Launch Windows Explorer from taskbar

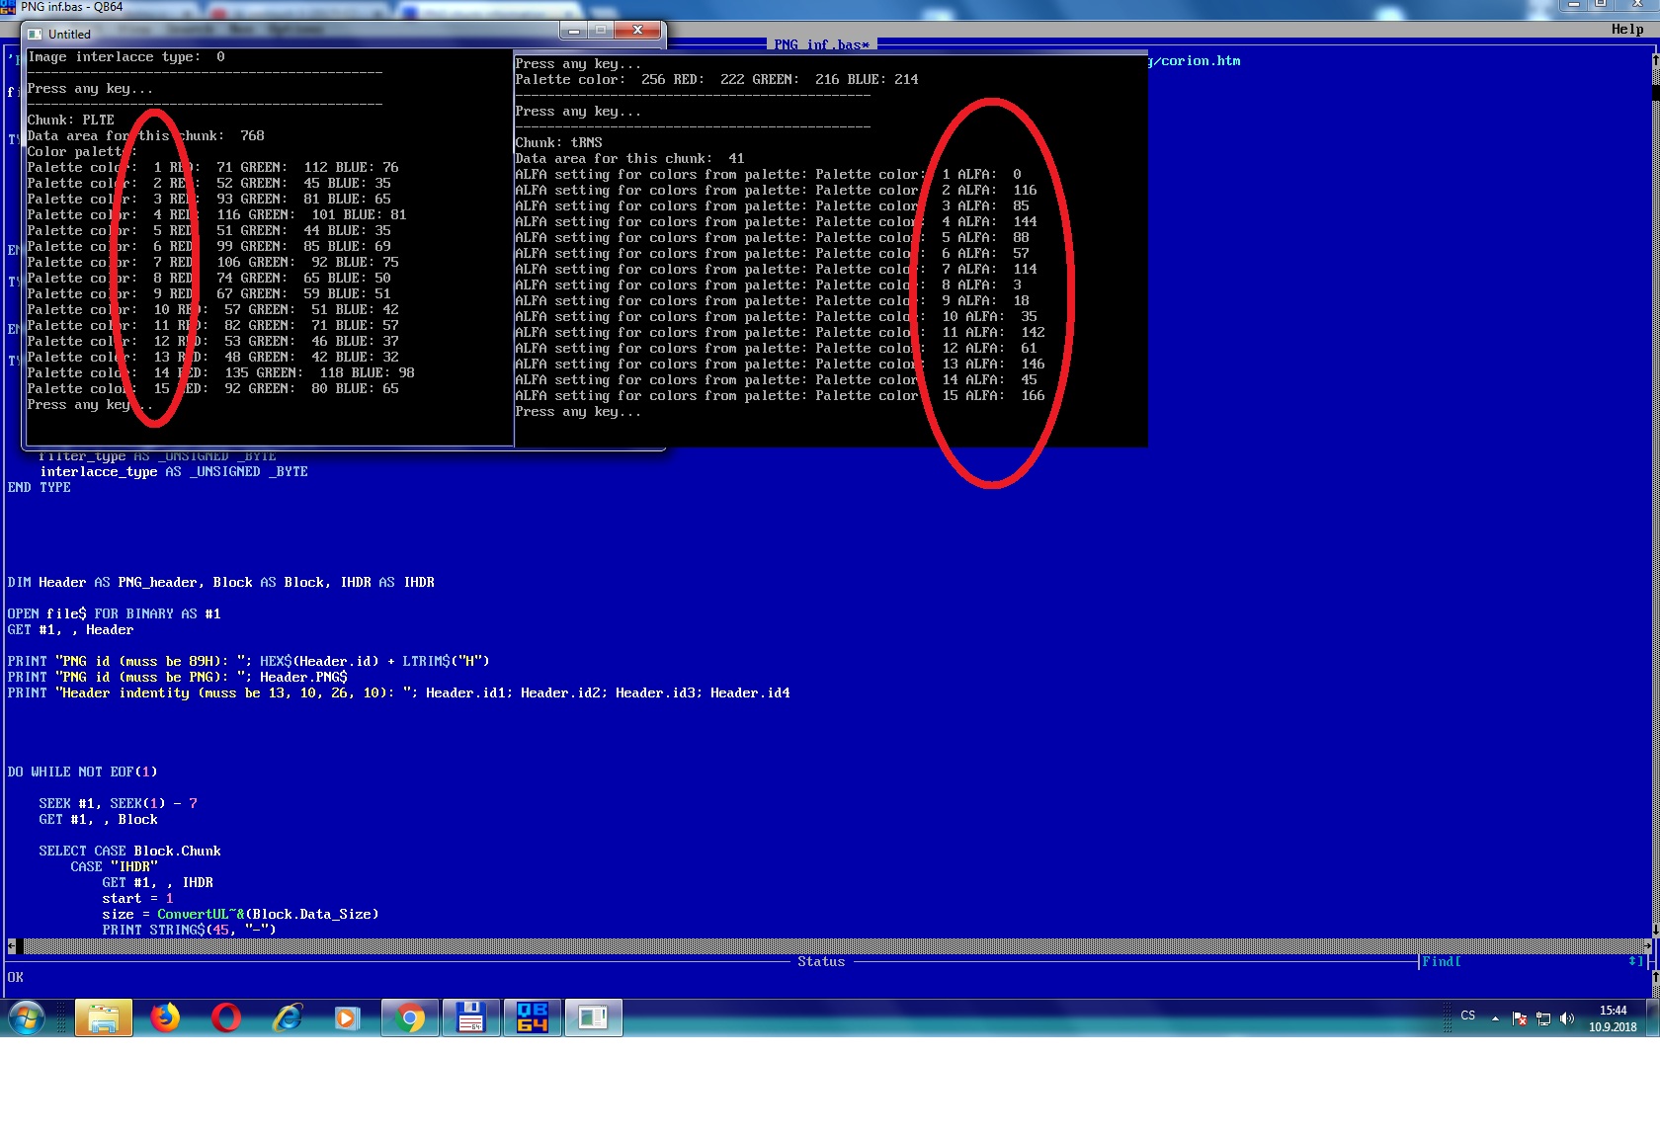[104, 1017]
